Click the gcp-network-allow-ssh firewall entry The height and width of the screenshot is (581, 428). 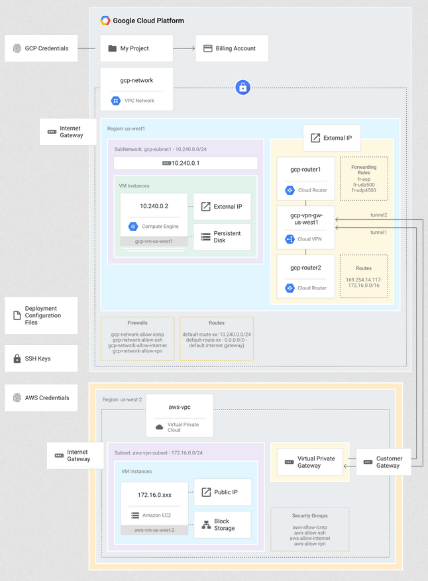coord(138,340)
